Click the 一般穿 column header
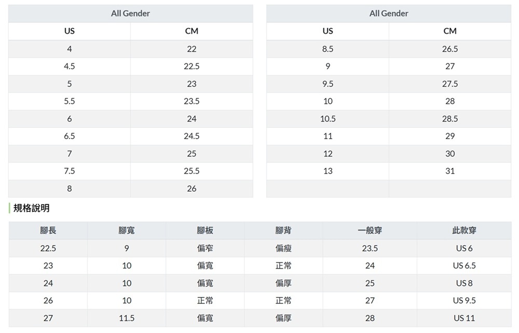The width and height of the screenshot is (519, 333). (x=370, y=231)
